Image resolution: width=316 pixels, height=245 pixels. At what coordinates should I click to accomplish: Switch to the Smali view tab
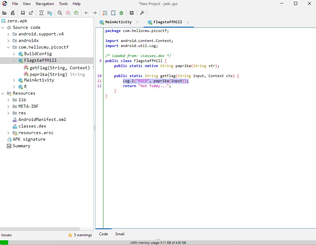(x=120, y=234)
